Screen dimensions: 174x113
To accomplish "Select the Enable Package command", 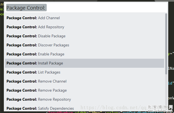I will [35, 54].
